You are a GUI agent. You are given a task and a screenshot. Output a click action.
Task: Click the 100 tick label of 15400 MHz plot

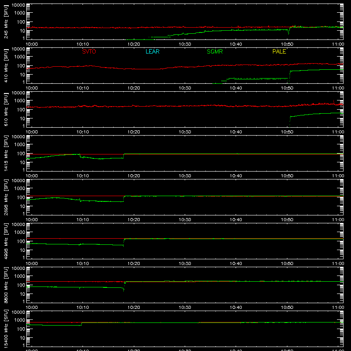[21, 329]
